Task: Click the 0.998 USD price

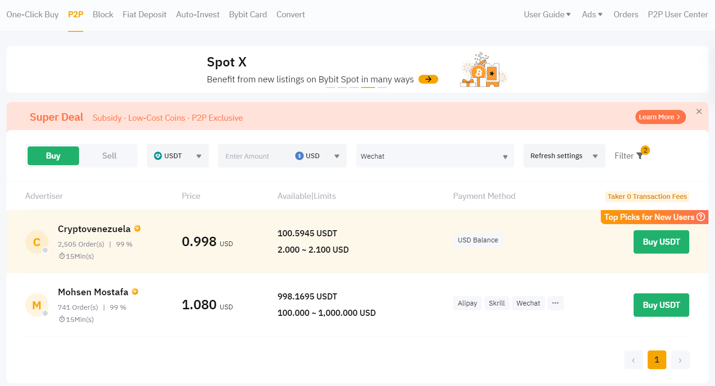Action: point(207,242)
